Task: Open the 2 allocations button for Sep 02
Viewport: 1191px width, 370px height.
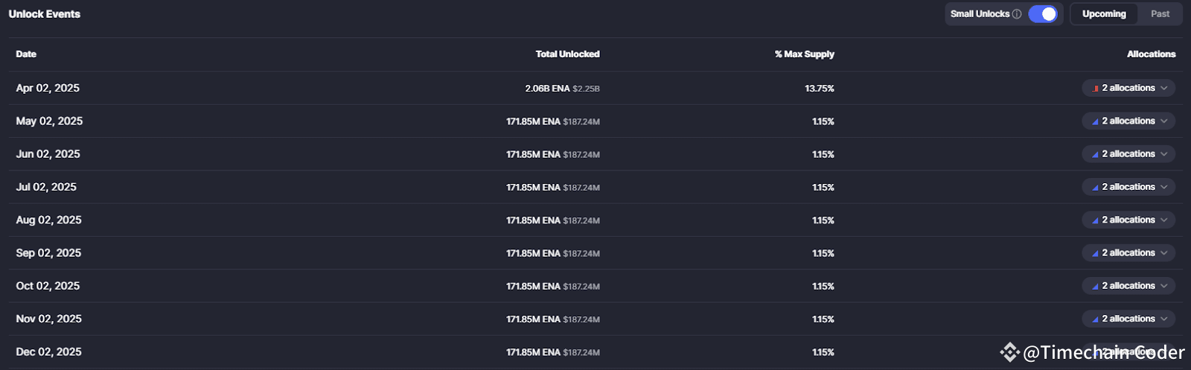Action: click(x=1128, y=253)
